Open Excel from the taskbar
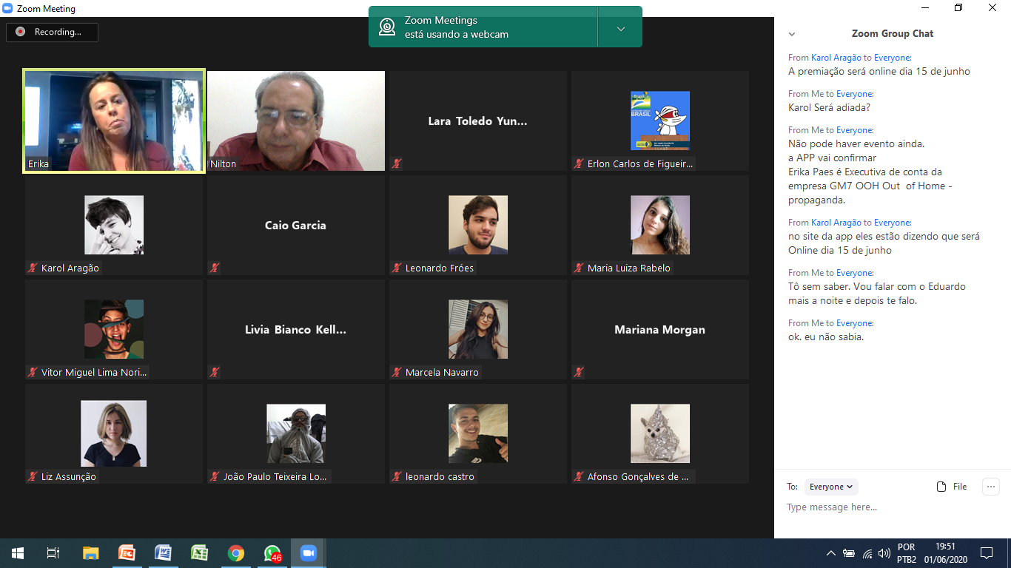1011x568 pixels. 199,553
